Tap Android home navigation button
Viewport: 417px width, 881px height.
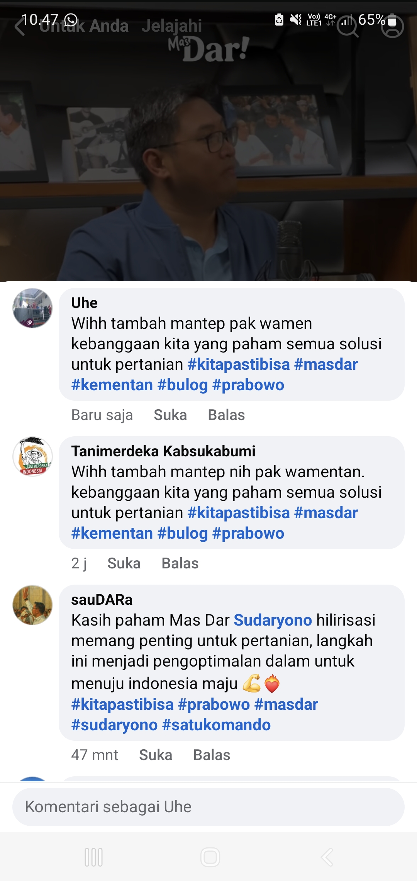pos(210,857)
